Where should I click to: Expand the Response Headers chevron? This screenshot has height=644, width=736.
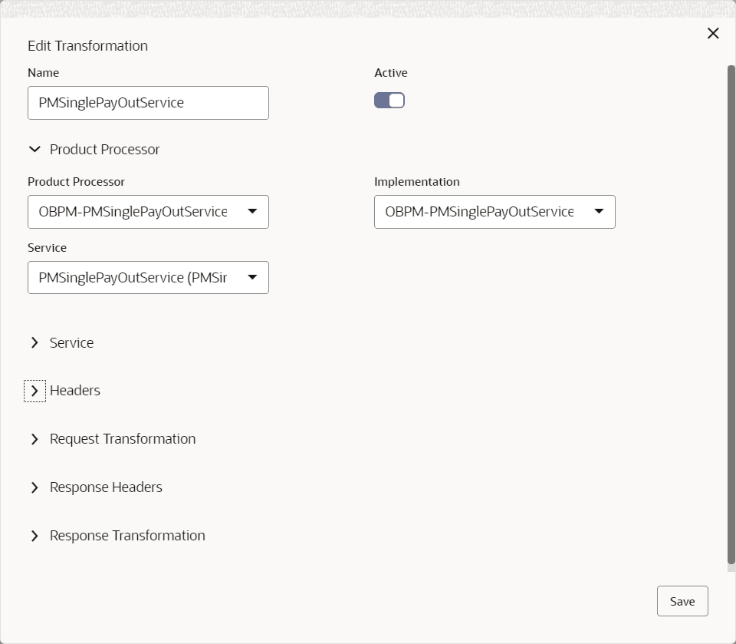(x=34, y=487)
